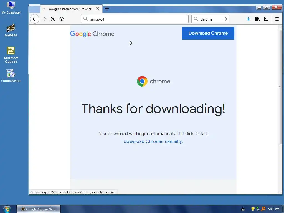Open the downloads panel arrow icon
284x213 pixels.
(x=248, y=19)
